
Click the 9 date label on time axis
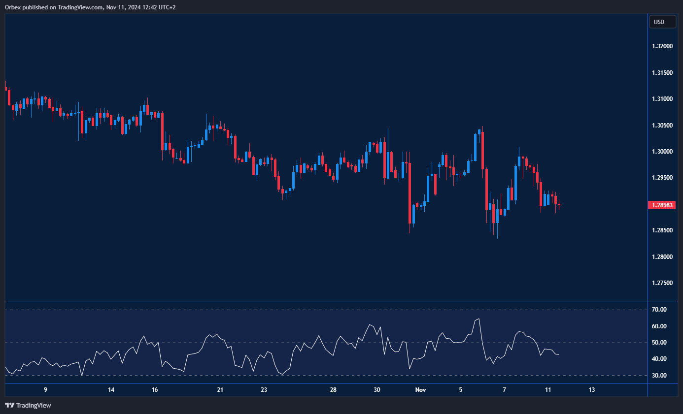click(45, 390)
